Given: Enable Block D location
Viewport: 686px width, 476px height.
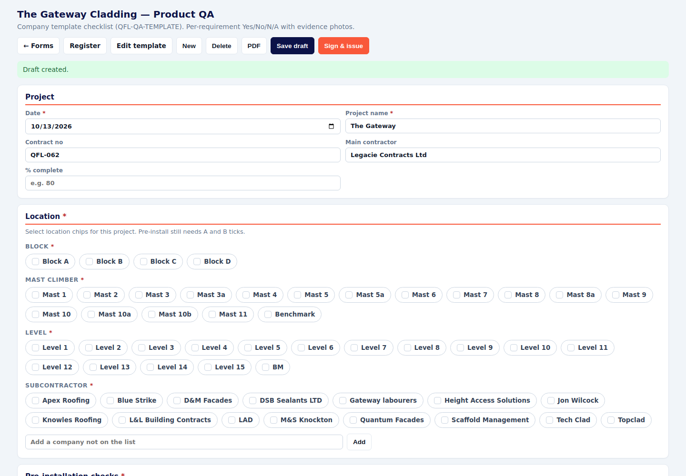Looking at the screenshot, I should (x=212, y=261).
